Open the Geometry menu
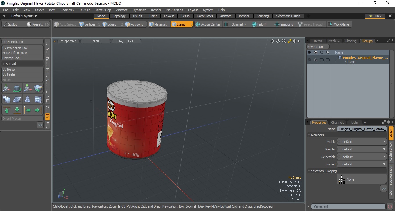 coord(67,10)
